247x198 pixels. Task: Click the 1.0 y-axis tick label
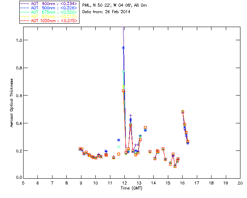click(19, 40)
